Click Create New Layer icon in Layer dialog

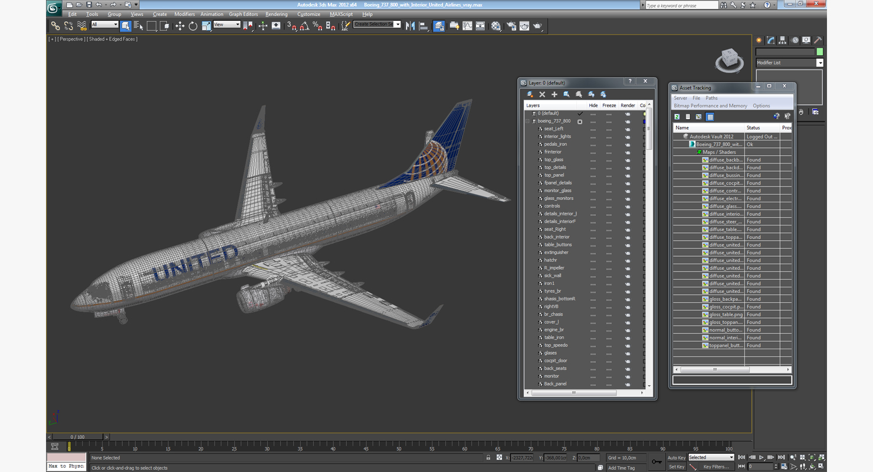(530, 94)
